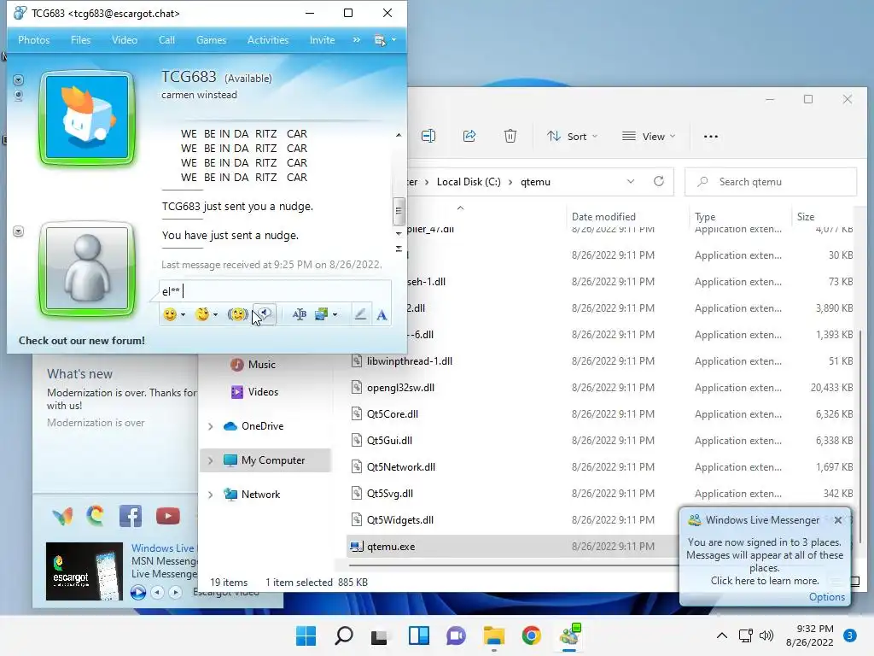This screenshot has height=656, width=874.
Task: Go to the previous video item
Action: [158, 592]
